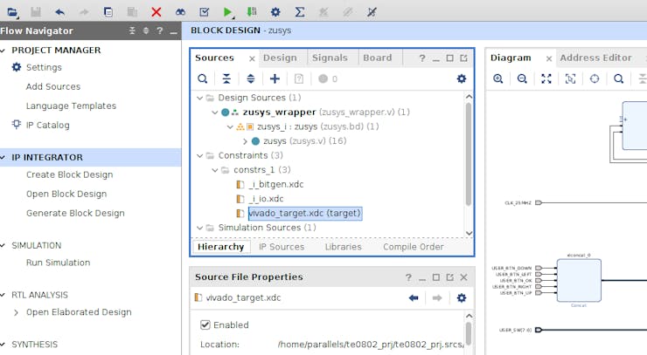Collapse the constrs_1 folder
The width and height of the screenshot is (647, 355).
[214, 170]
